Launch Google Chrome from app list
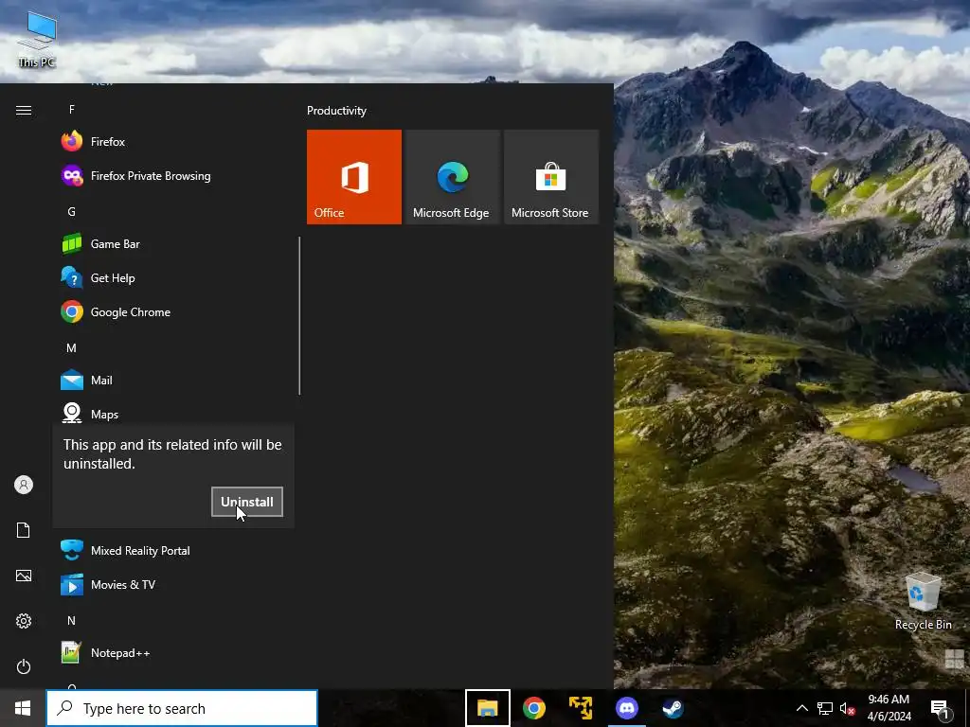The width and height of the screenshot is (970, 727). [175, 311]
